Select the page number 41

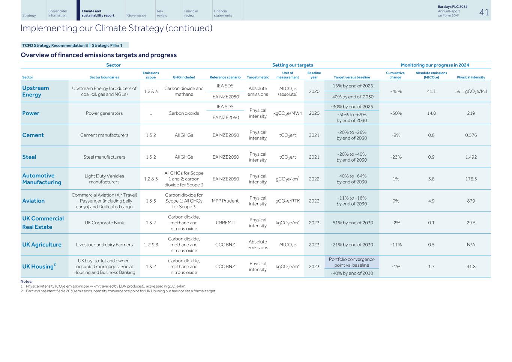coord(484,12)
